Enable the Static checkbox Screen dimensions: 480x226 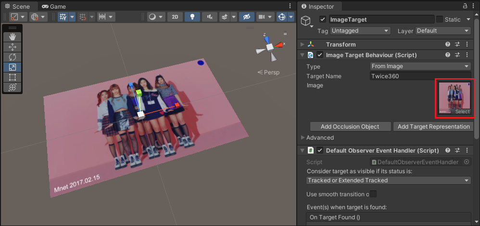pyautogui.click(x=440, y=20)
